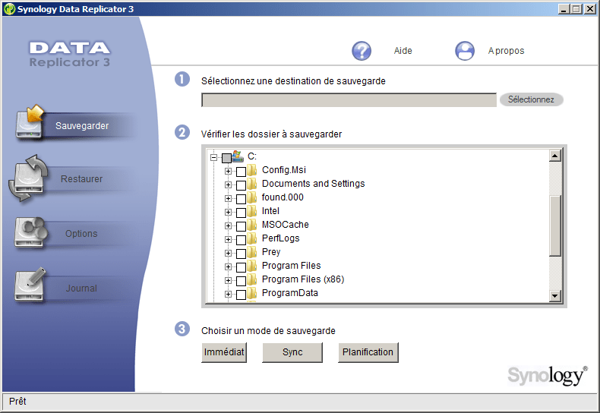Select the Config.Msi folder name
Image resolution: width=600 pixels, height=413 pixels.
pyautogui.click(x=284, y=170)
